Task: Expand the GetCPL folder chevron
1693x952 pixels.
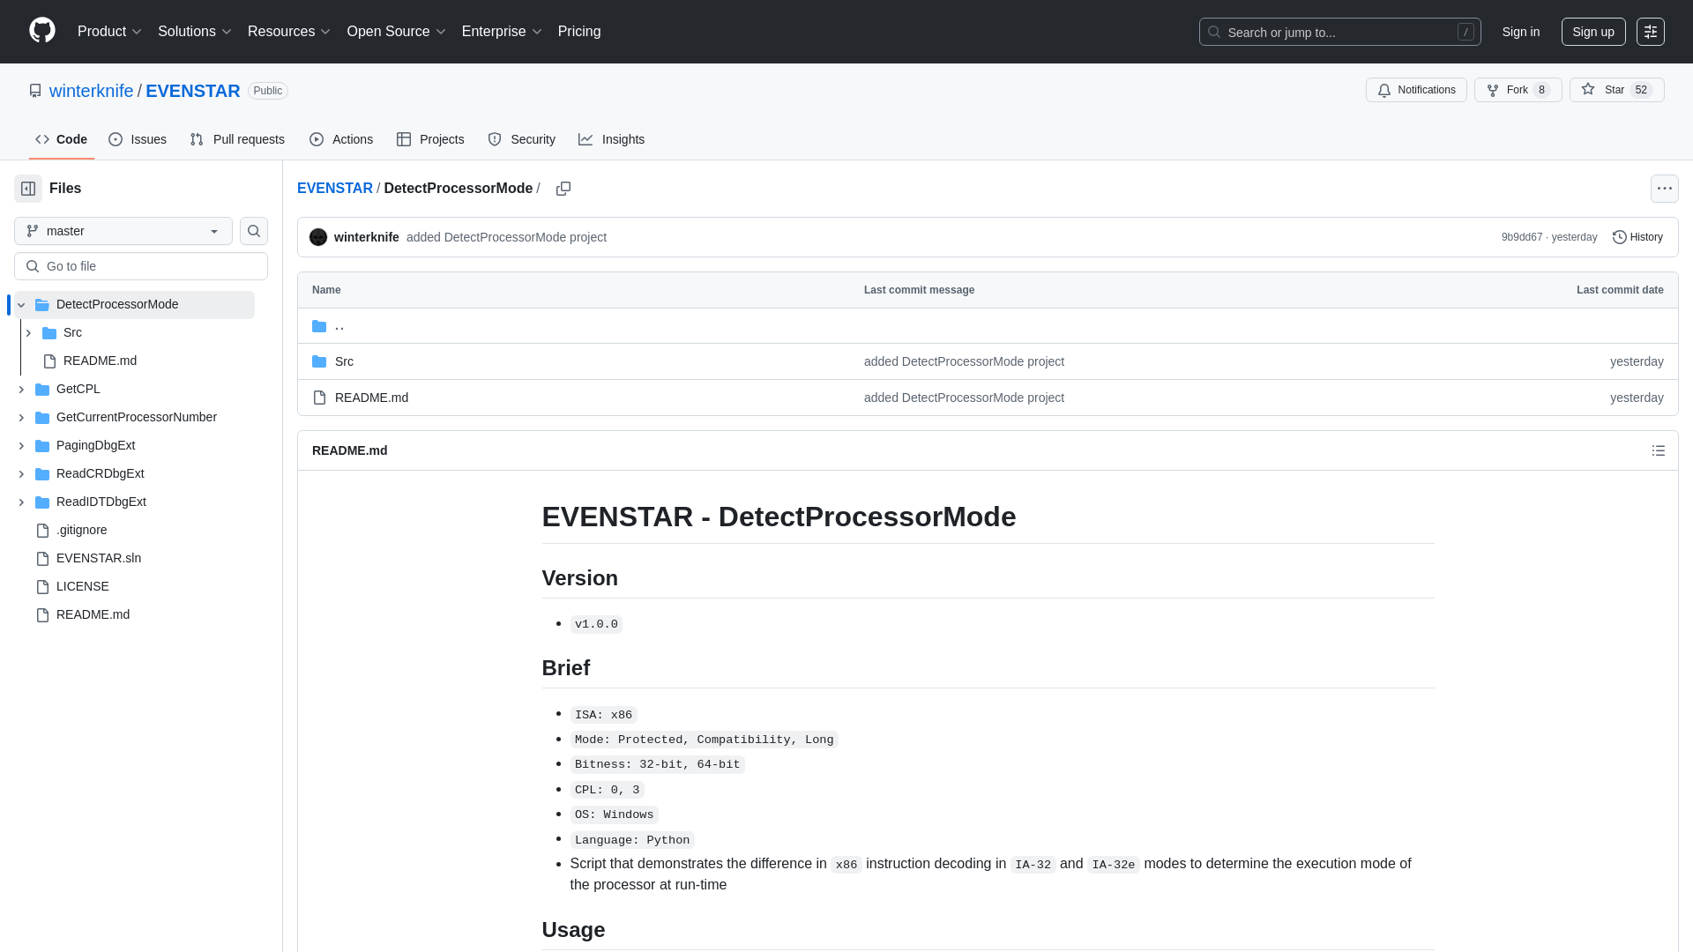Action: pyautogui.click(x=21, y=390)
